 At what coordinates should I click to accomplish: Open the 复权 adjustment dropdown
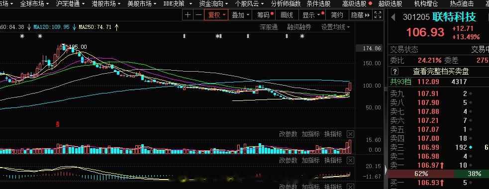click(x=216, y=15)
